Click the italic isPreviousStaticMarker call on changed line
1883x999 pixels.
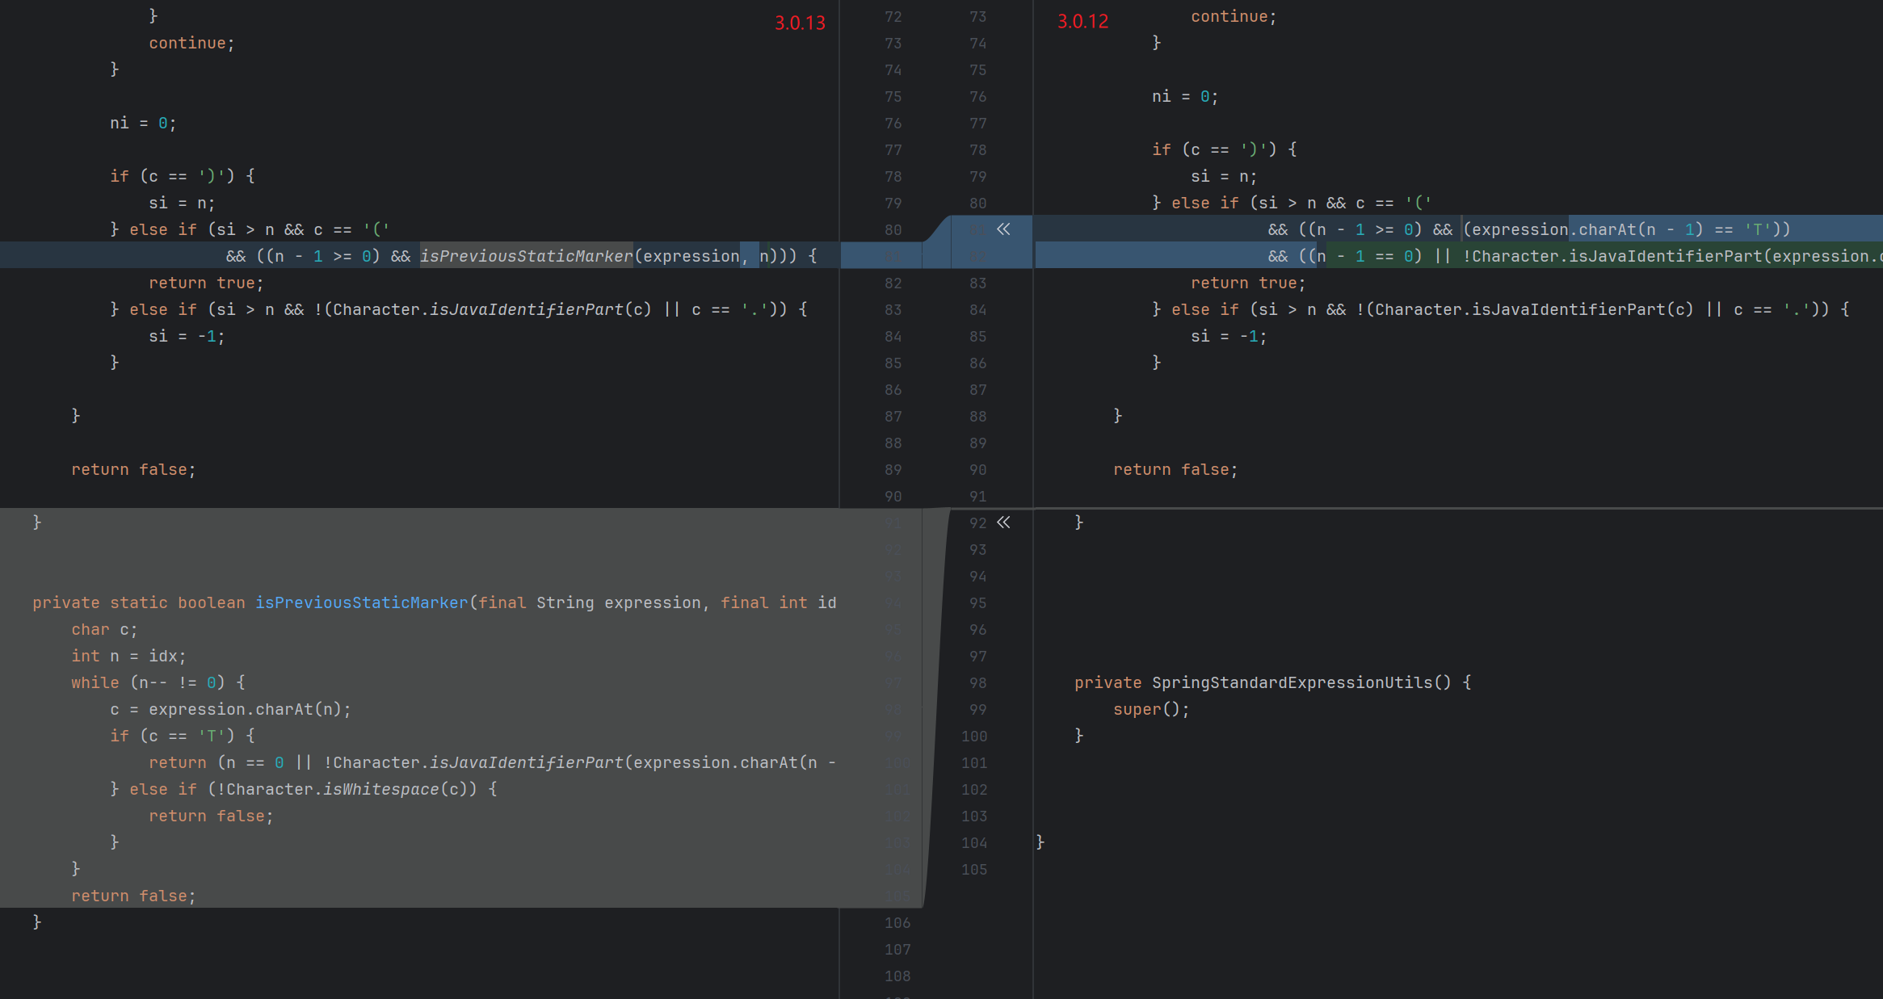point(526,256)
